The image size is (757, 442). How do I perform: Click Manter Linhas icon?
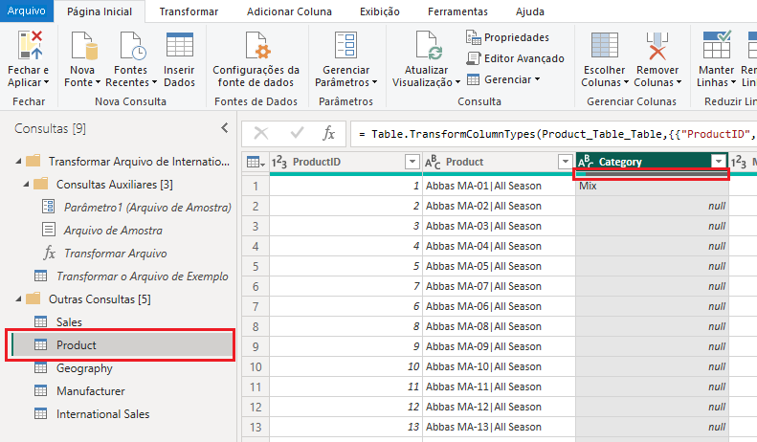717,45
